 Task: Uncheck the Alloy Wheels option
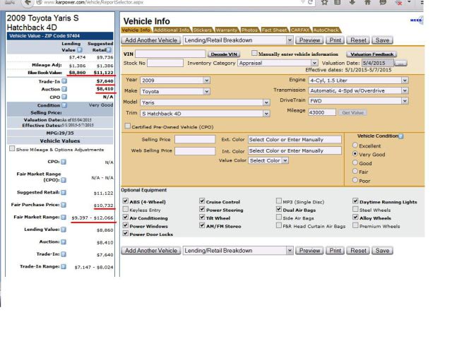[x=355, y=217]
